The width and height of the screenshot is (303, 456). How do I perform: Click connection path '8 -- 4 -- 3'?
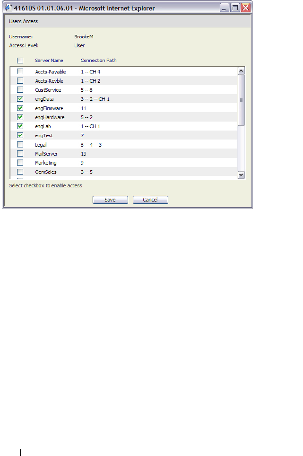click(x=91, y=145)
